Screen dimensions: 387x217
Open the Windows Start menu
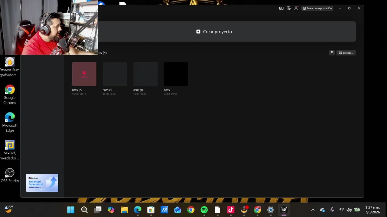(71, 210)
